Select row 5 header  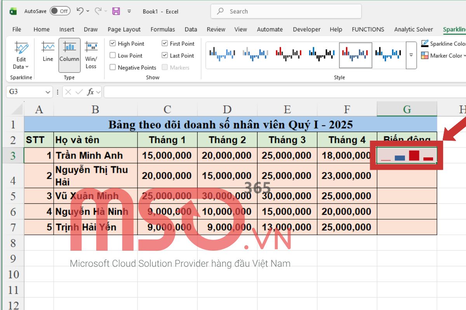[13, 196]
